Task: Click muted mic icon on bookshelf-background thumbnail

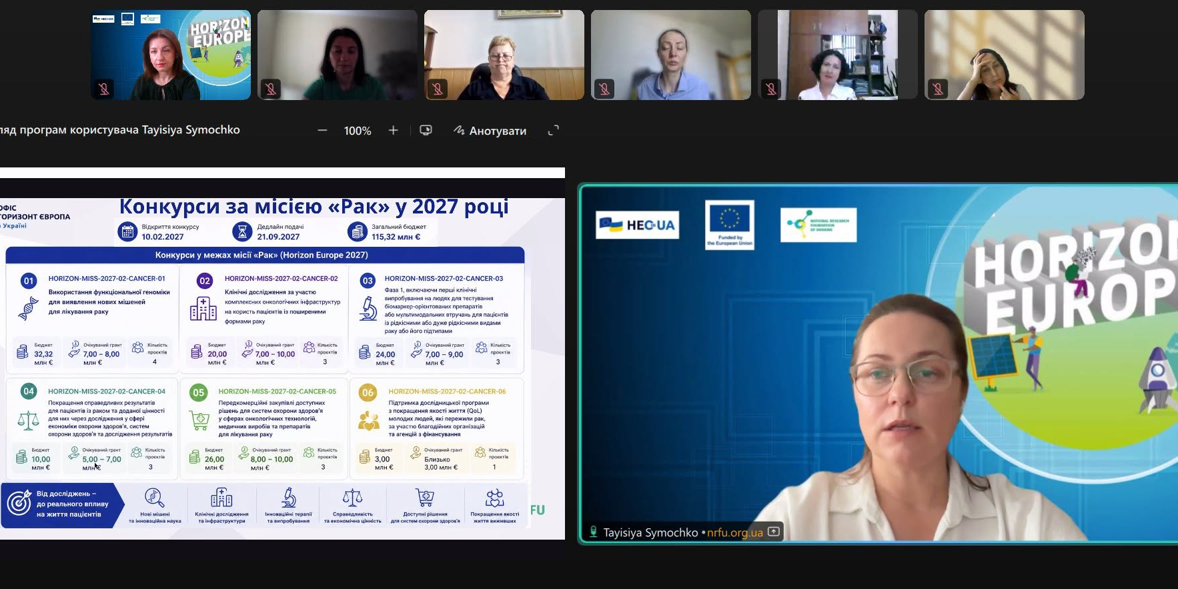Action: 771,89
